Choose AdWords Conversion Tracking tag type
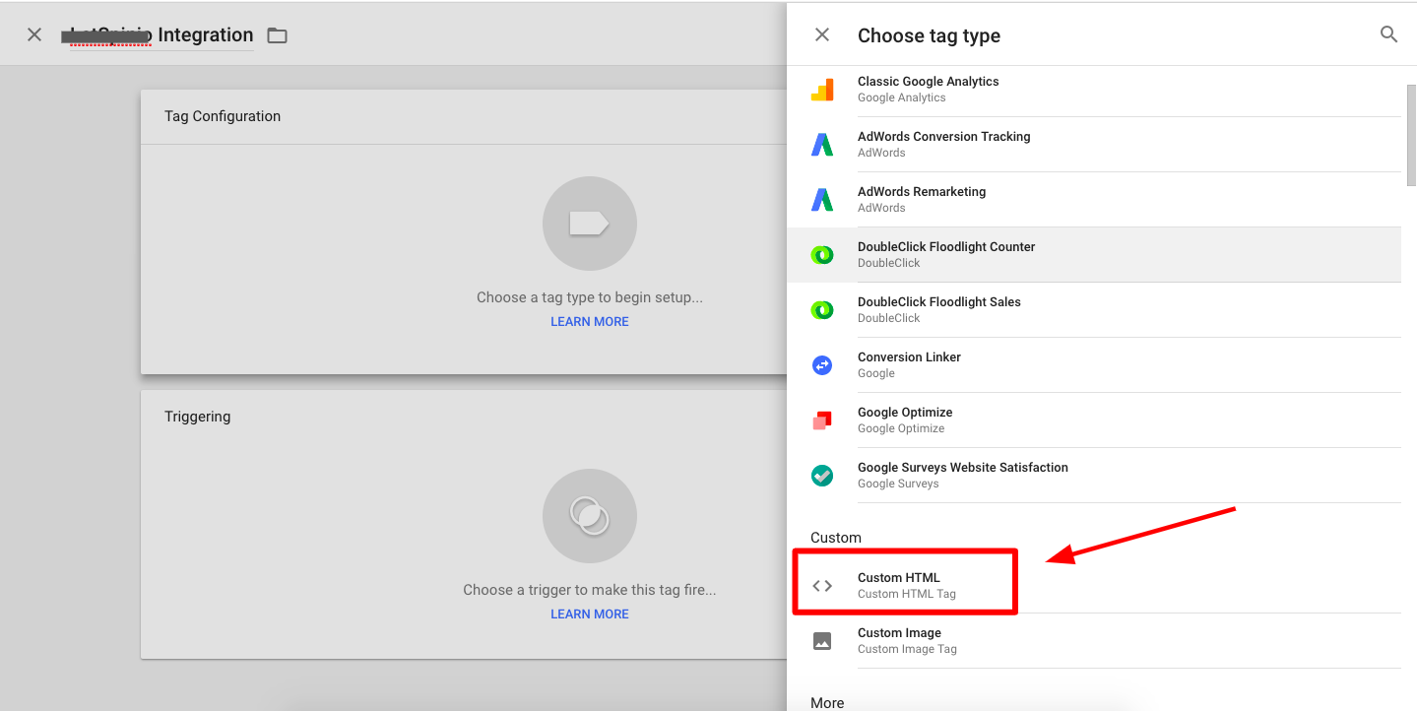 tap(1094, 145)
